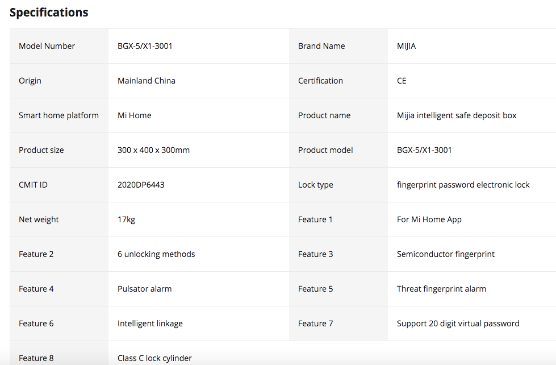Select the Class C lock cylinder value

154,358
